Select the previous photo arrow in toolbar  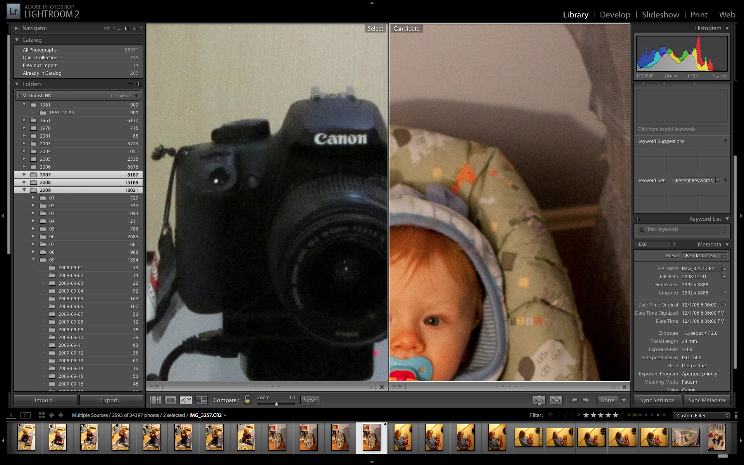point(574,400)
